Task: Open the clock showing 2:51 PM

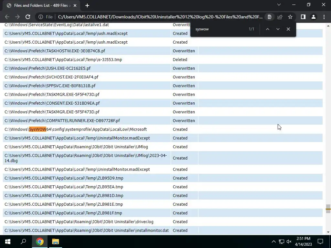Action: click(303, 242)
